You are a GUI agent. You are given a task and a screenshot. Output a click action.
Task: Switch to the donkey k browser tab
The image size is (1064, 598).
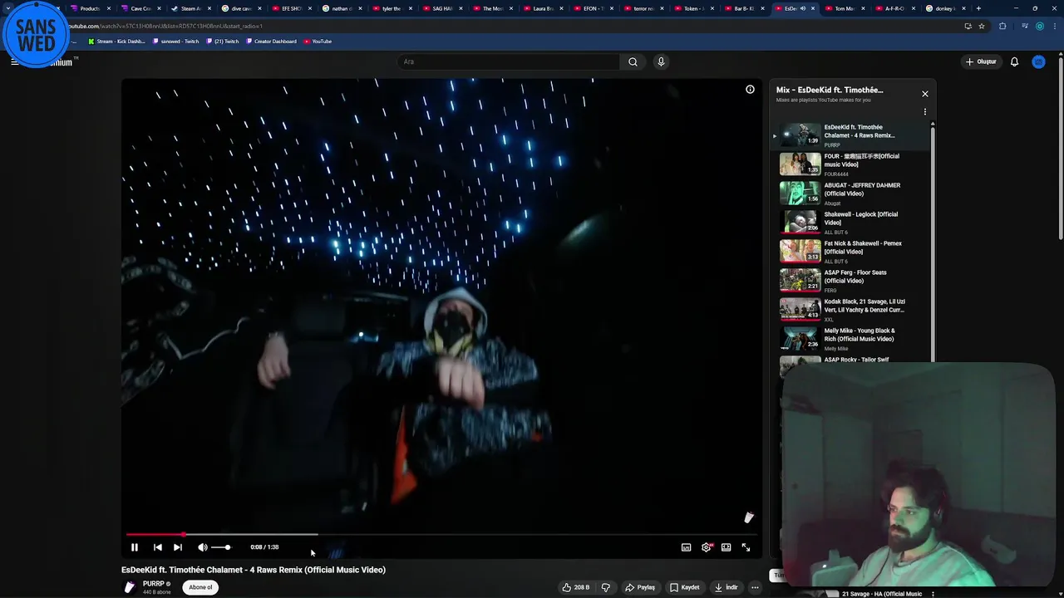coord(944,8)
